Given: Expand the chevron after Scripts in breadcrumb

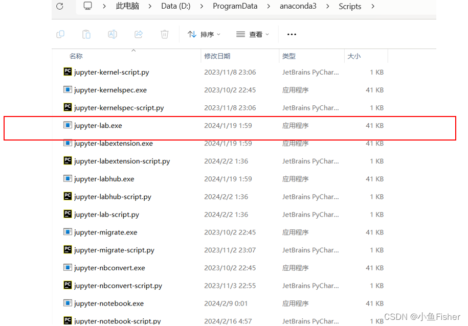Looking at the screenshot, I should pyautogui.click(x=372, y=7).
